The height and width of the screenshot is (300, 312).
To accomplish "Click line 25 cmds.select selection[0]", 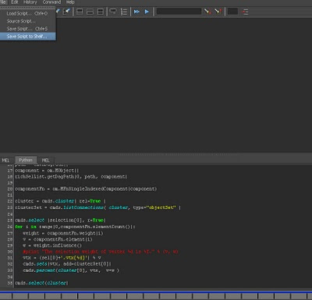I will pos(60,221).
